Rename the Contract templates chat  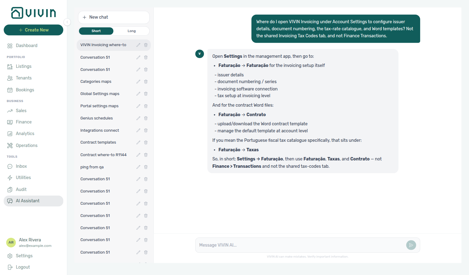pos(138,142)
